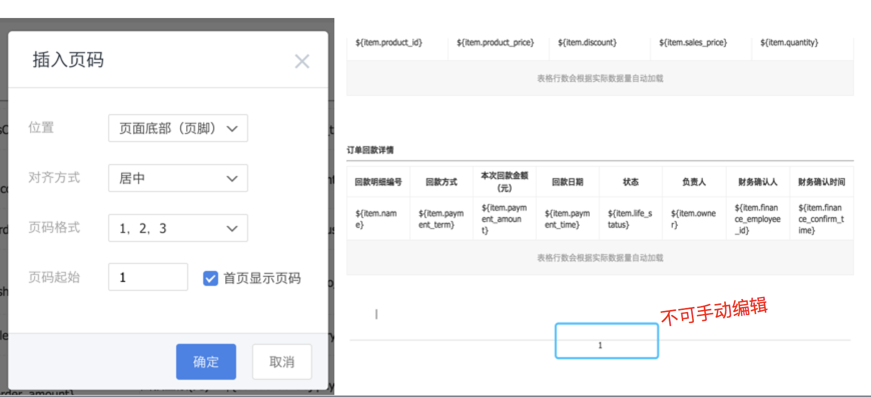871x397 pixels.
Task: Click the ${item.life_status} cell
Action: pyautogui.click(x=631, y=219)
